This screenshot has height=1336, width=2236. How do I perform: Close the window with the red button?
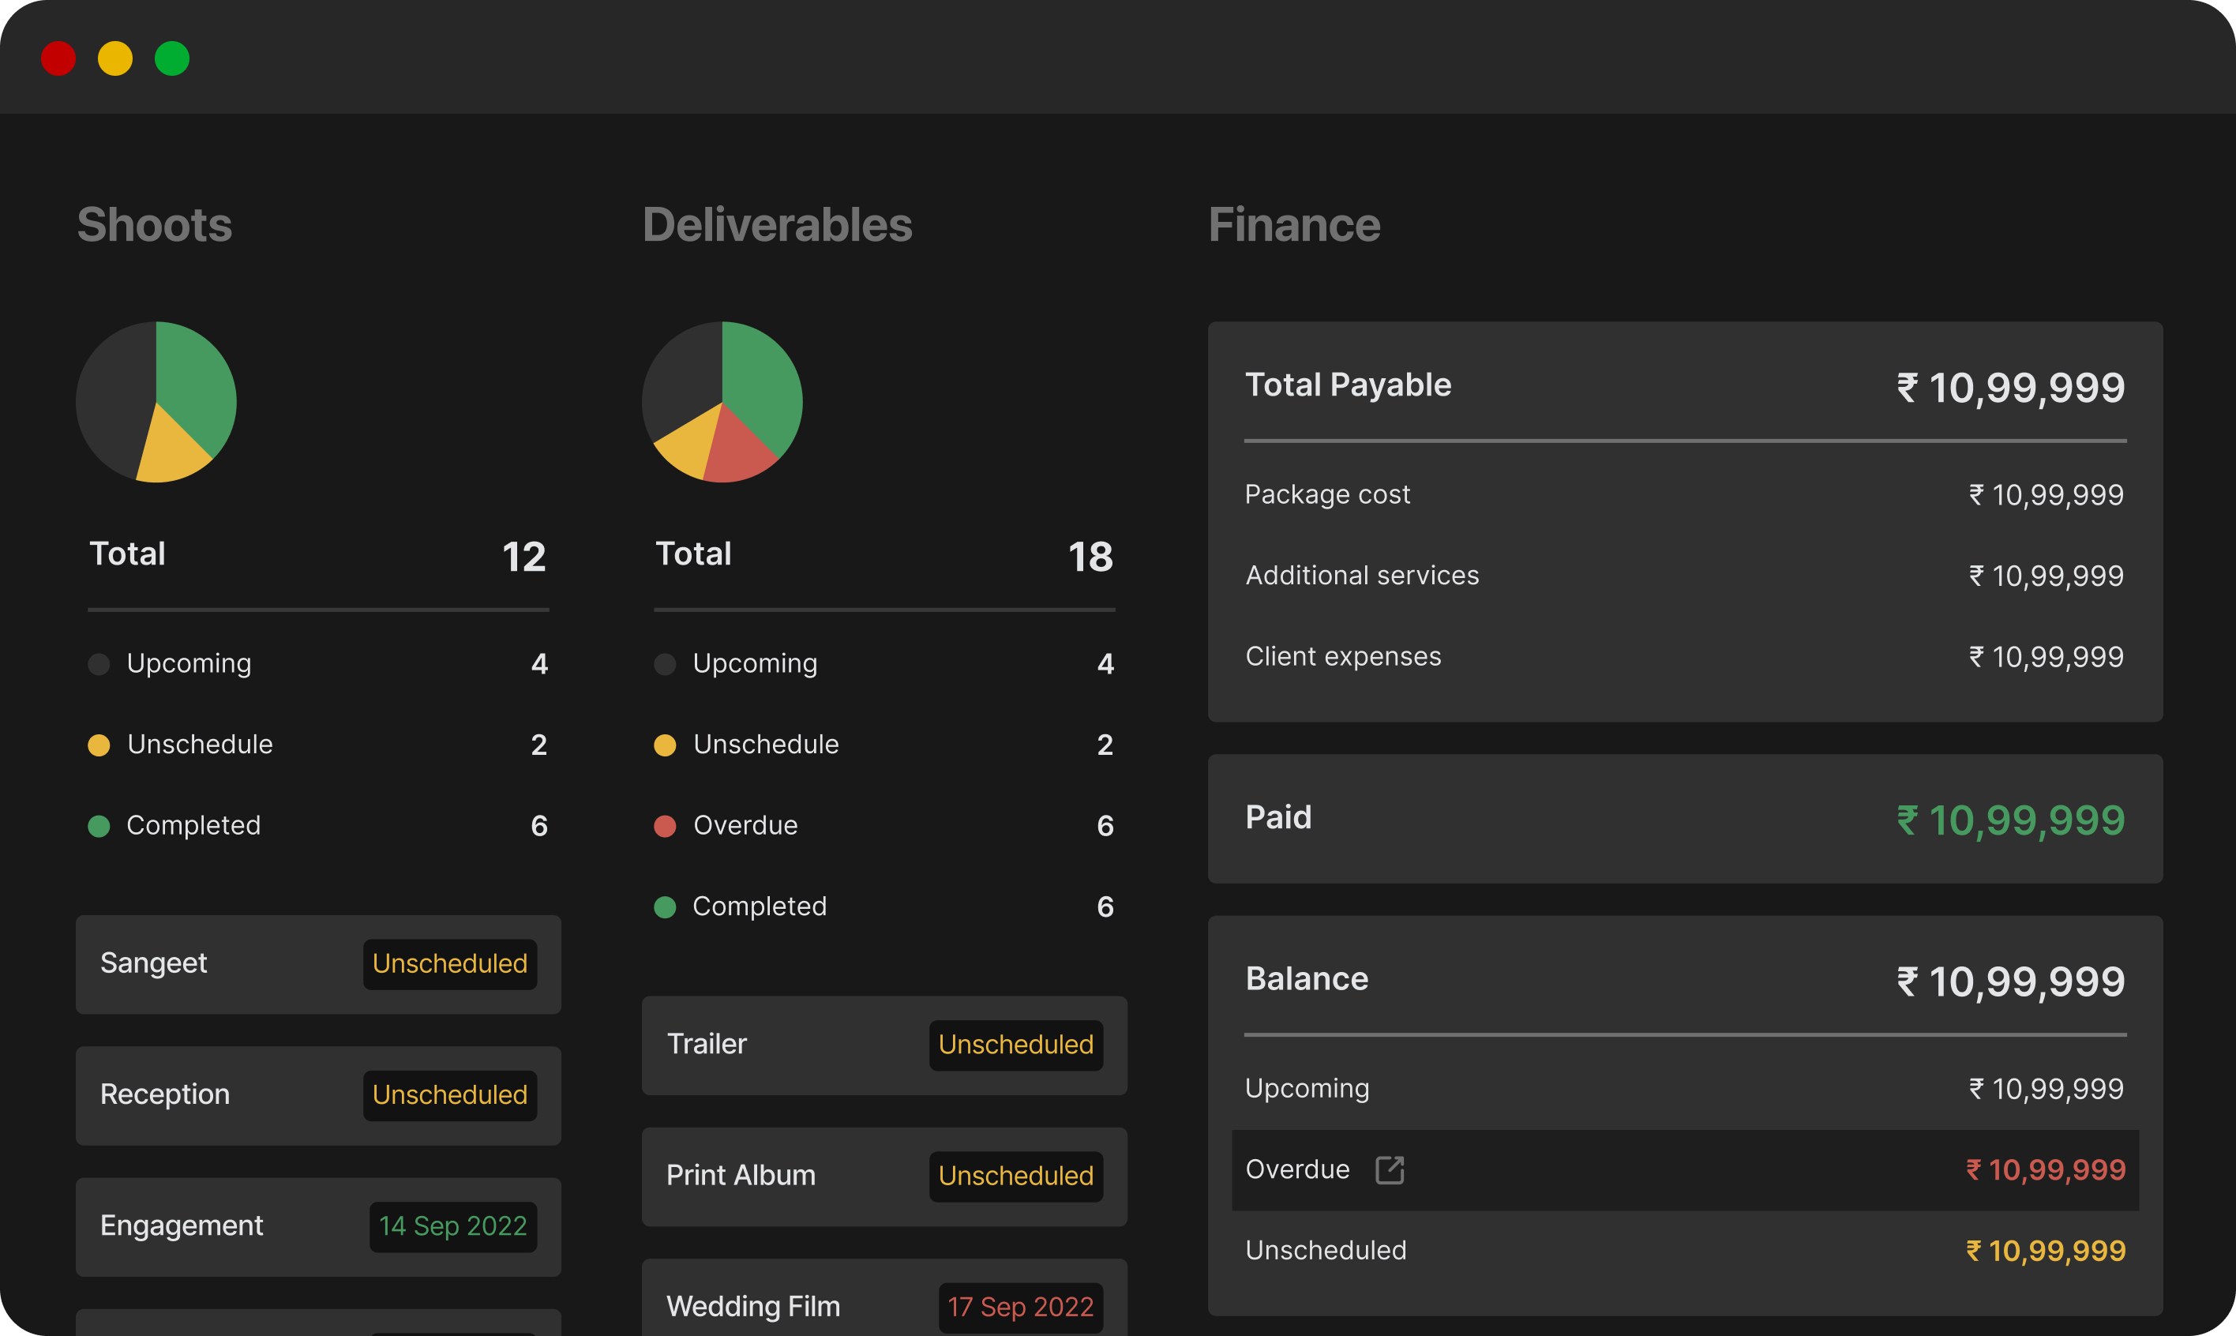pyautogui.click(x=58, y=58)
